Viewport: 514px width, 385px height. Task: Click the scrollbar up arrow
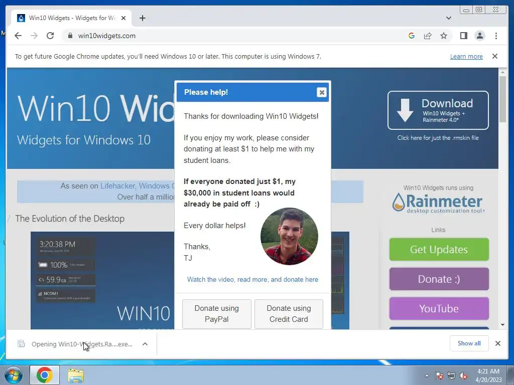502,72
